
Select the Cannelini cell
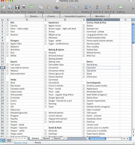point(103,68)
